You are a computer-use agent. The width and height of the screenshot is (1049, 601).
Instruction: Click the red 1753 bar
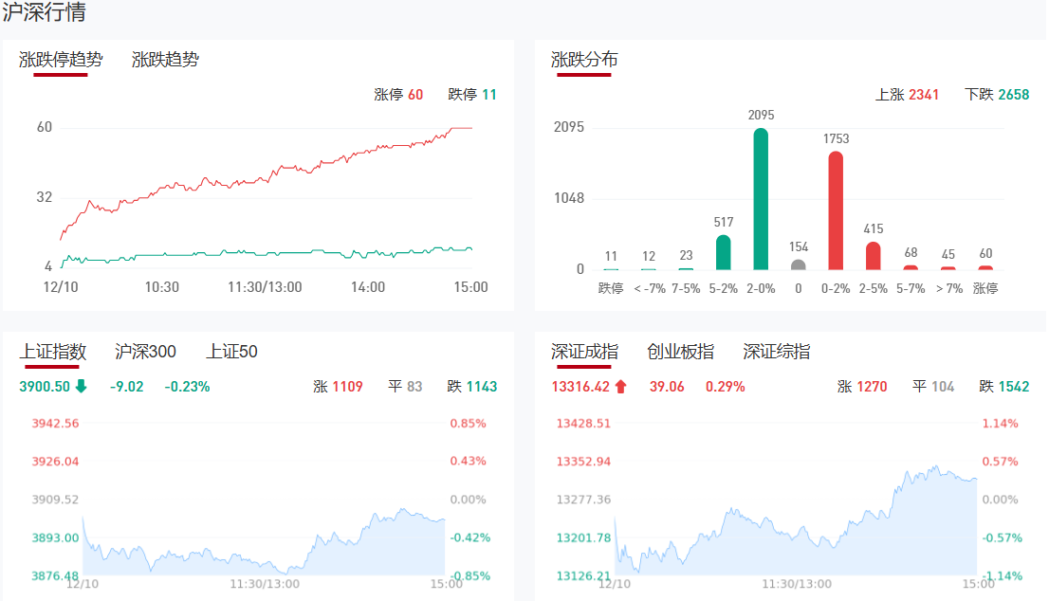836,210
